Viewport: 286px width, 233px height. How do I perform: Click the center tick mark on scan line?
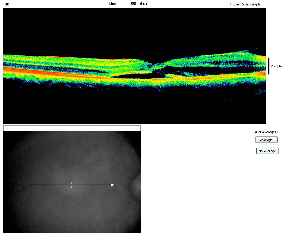pos(72,185)
